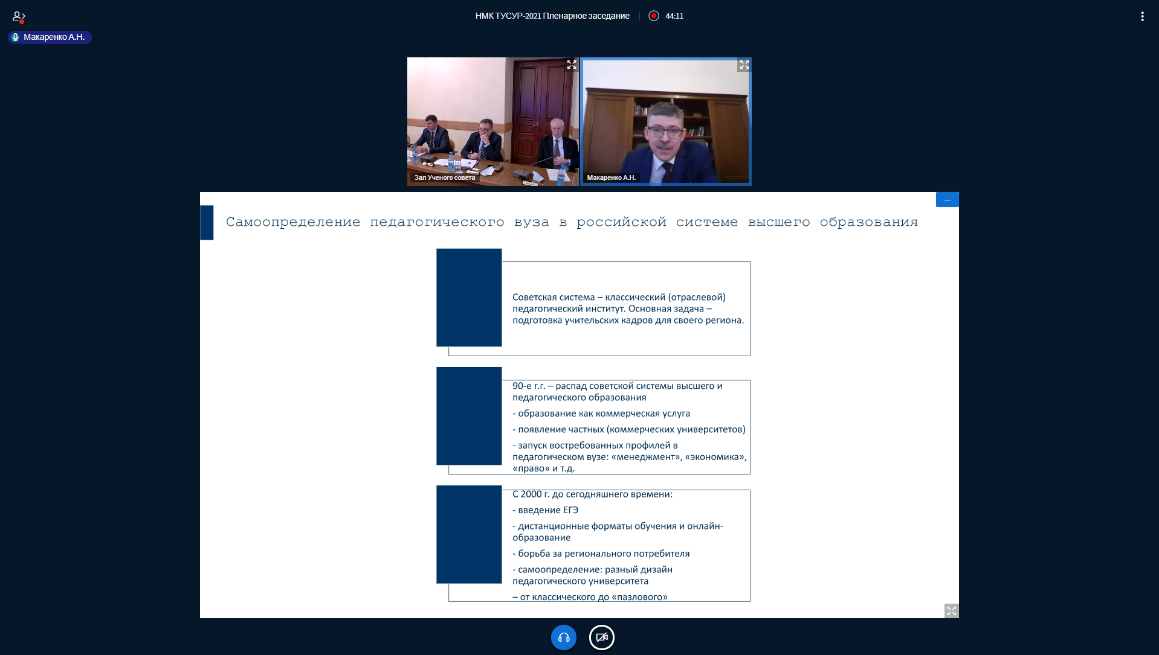Click the blue square beside Советская система

[x=469, y=297]
